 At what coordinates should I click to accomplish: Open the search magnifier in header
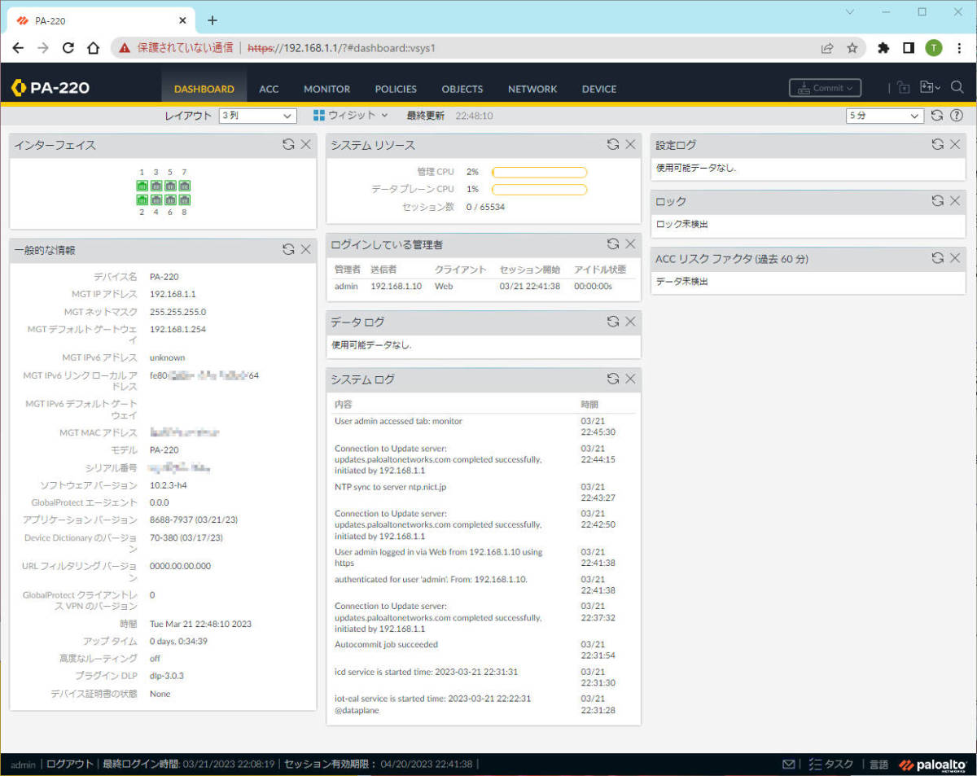[957, 87]
